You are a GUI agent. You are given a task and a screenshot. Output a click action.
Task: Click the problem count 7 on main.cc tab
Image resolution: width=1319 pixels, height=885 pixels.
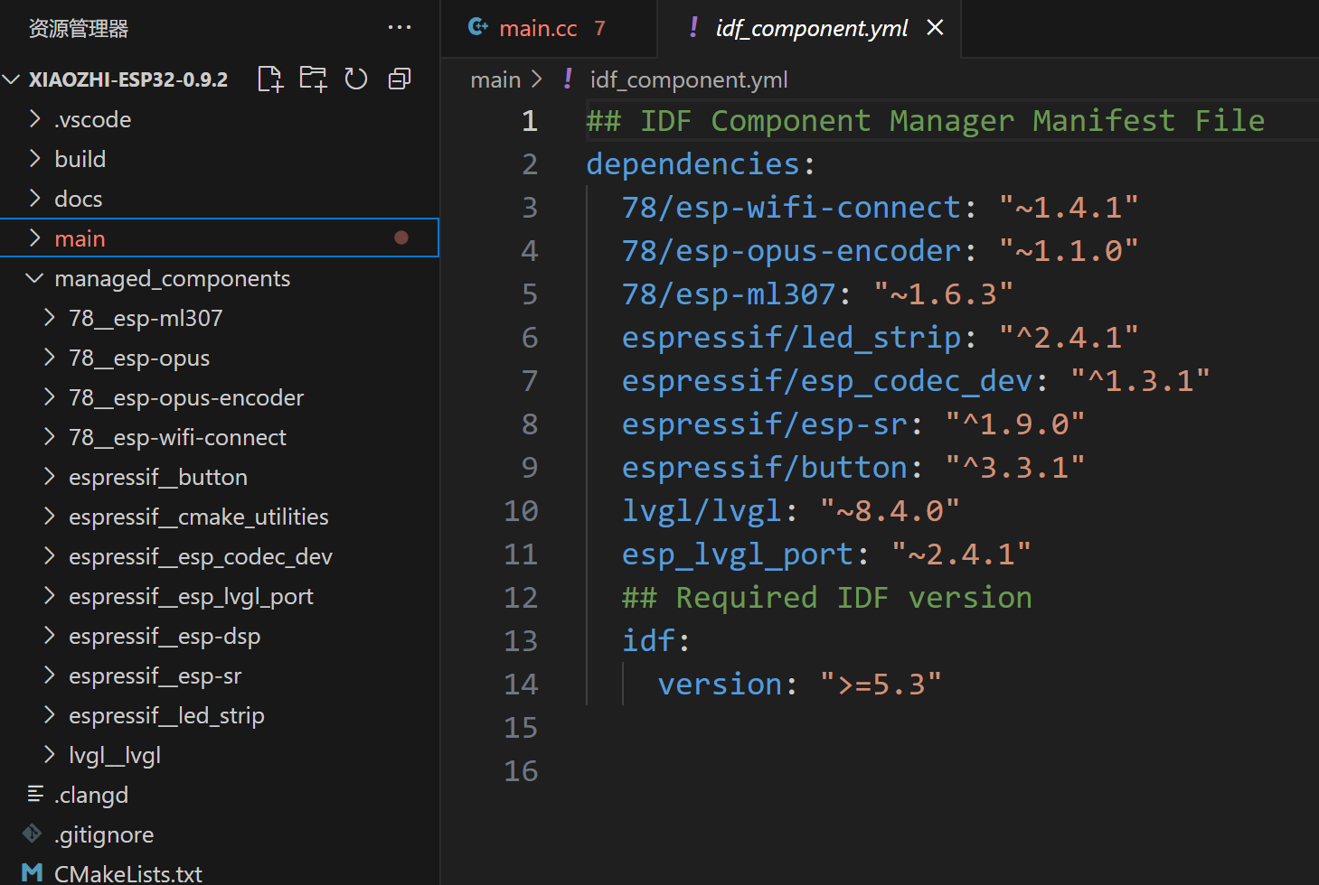[x=599, y=28]
